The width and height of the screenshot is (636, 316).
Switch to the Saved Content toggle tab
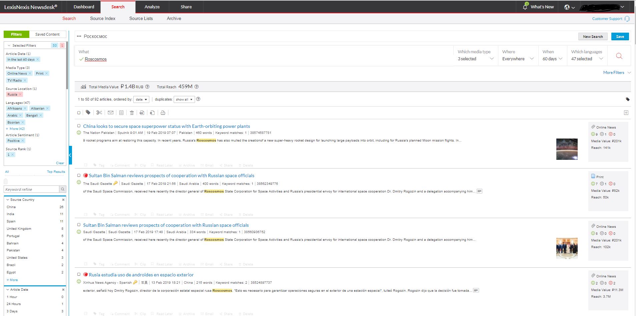tap(47, 34)
